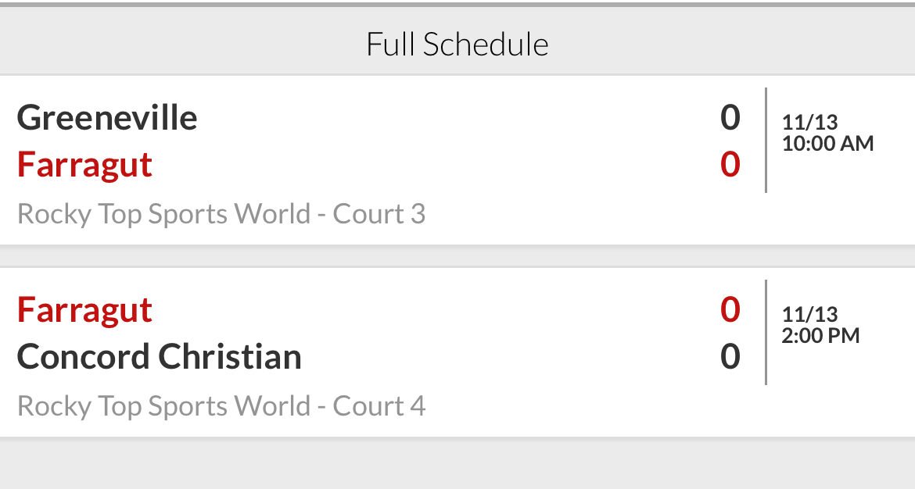The image size is (915, 489).
Task: Select the 11/13 date above 10:00 AM
Action: point(809,122)
